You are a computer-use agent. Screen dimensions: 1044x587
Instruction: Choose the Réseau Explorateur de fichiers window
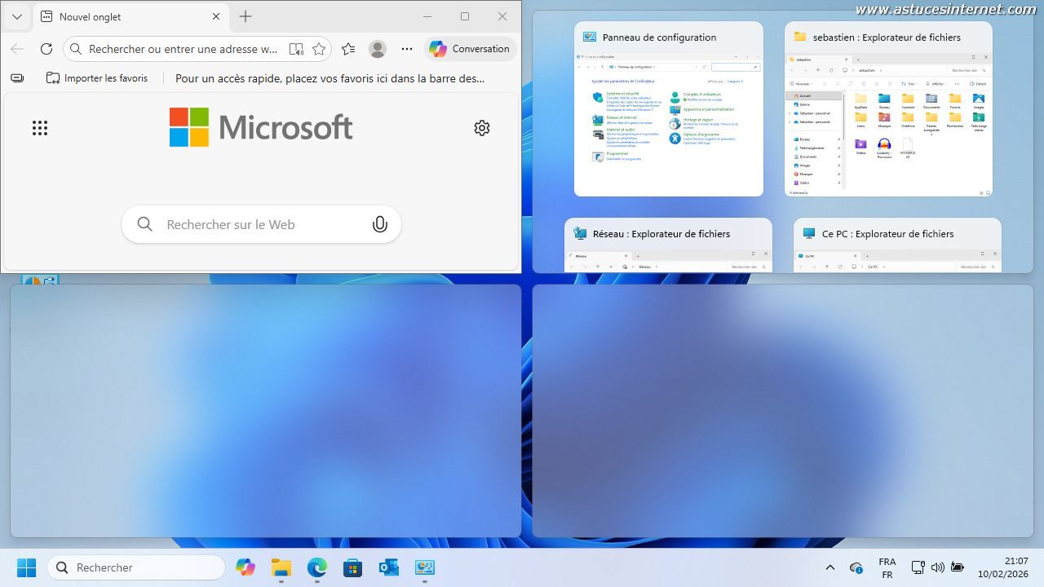click(x=668, y=245)
